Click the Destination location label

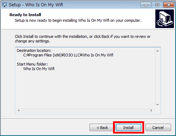(x=34, y=50)
